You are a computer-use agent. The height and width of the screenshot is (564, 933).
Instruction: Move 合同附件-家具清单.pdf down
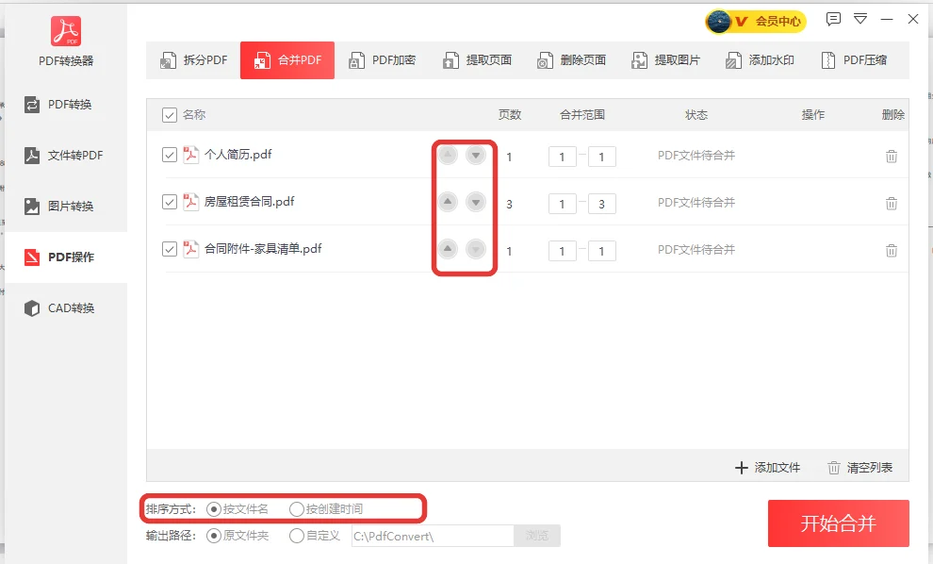[475, 248]
